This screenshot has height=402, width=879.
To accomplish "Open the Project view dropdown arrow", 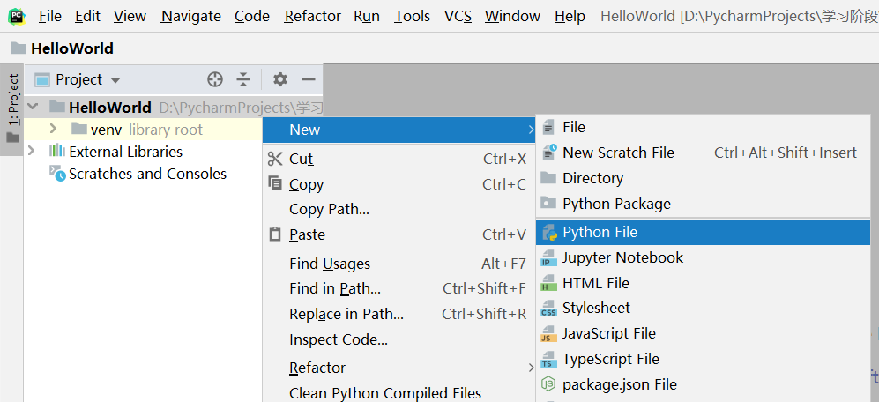I will 115,81.
